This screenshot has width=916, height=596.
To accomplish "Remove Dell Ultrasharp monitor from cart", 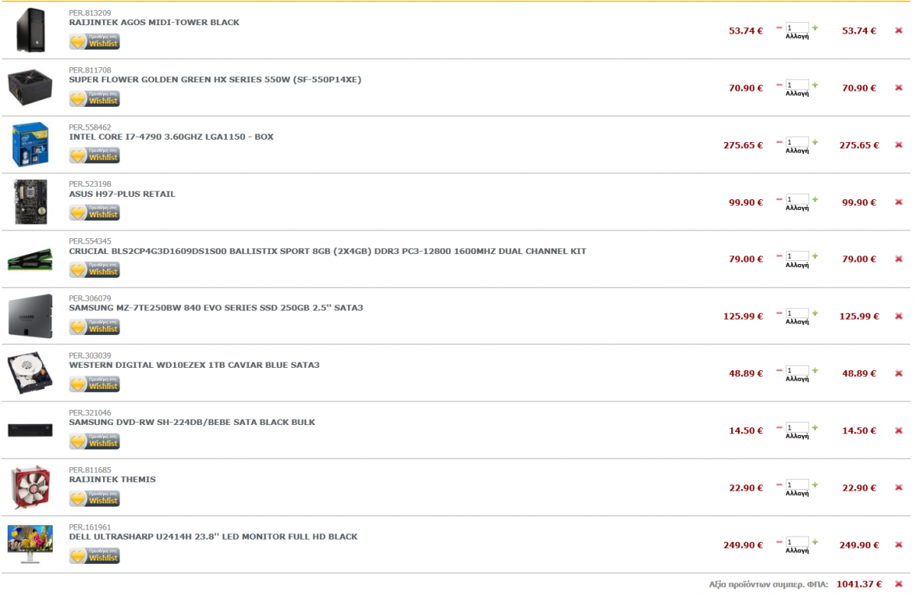I will tap(898, 545).
